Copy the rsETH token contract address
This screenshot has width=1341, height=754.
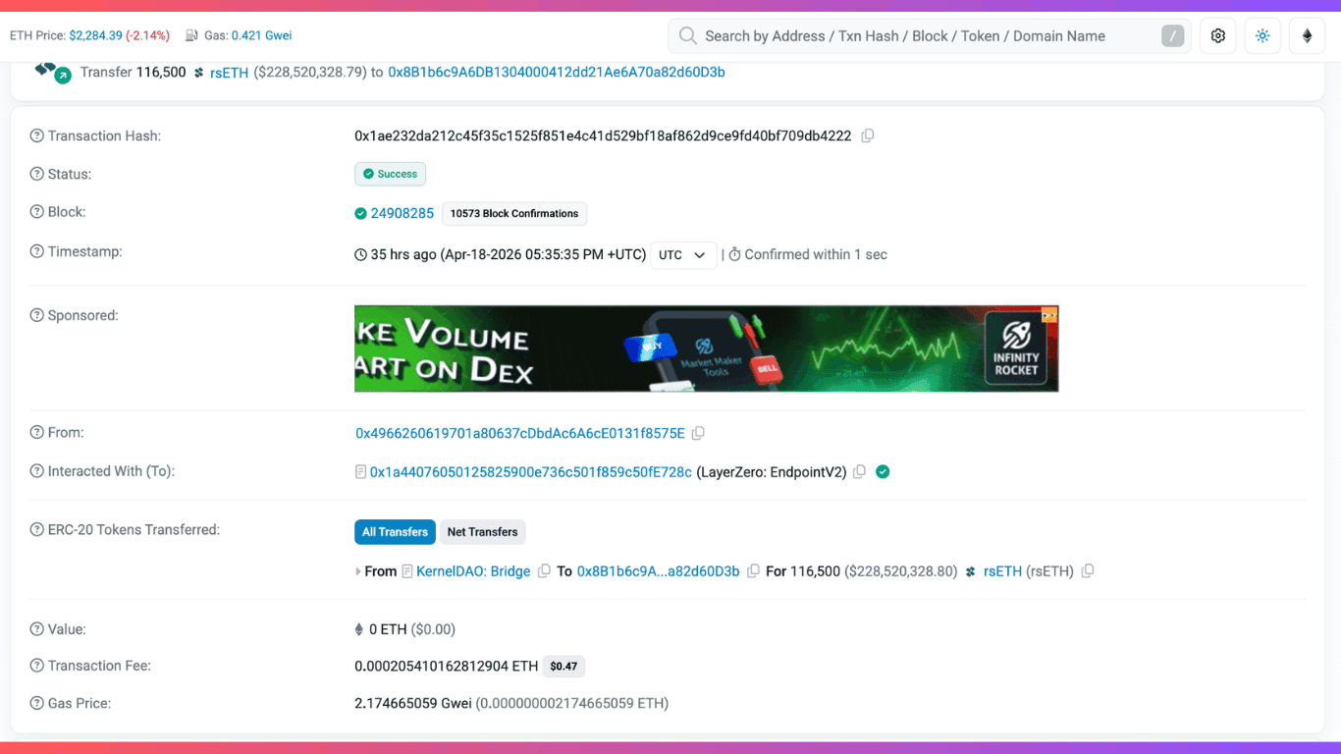click(1088, 570)
